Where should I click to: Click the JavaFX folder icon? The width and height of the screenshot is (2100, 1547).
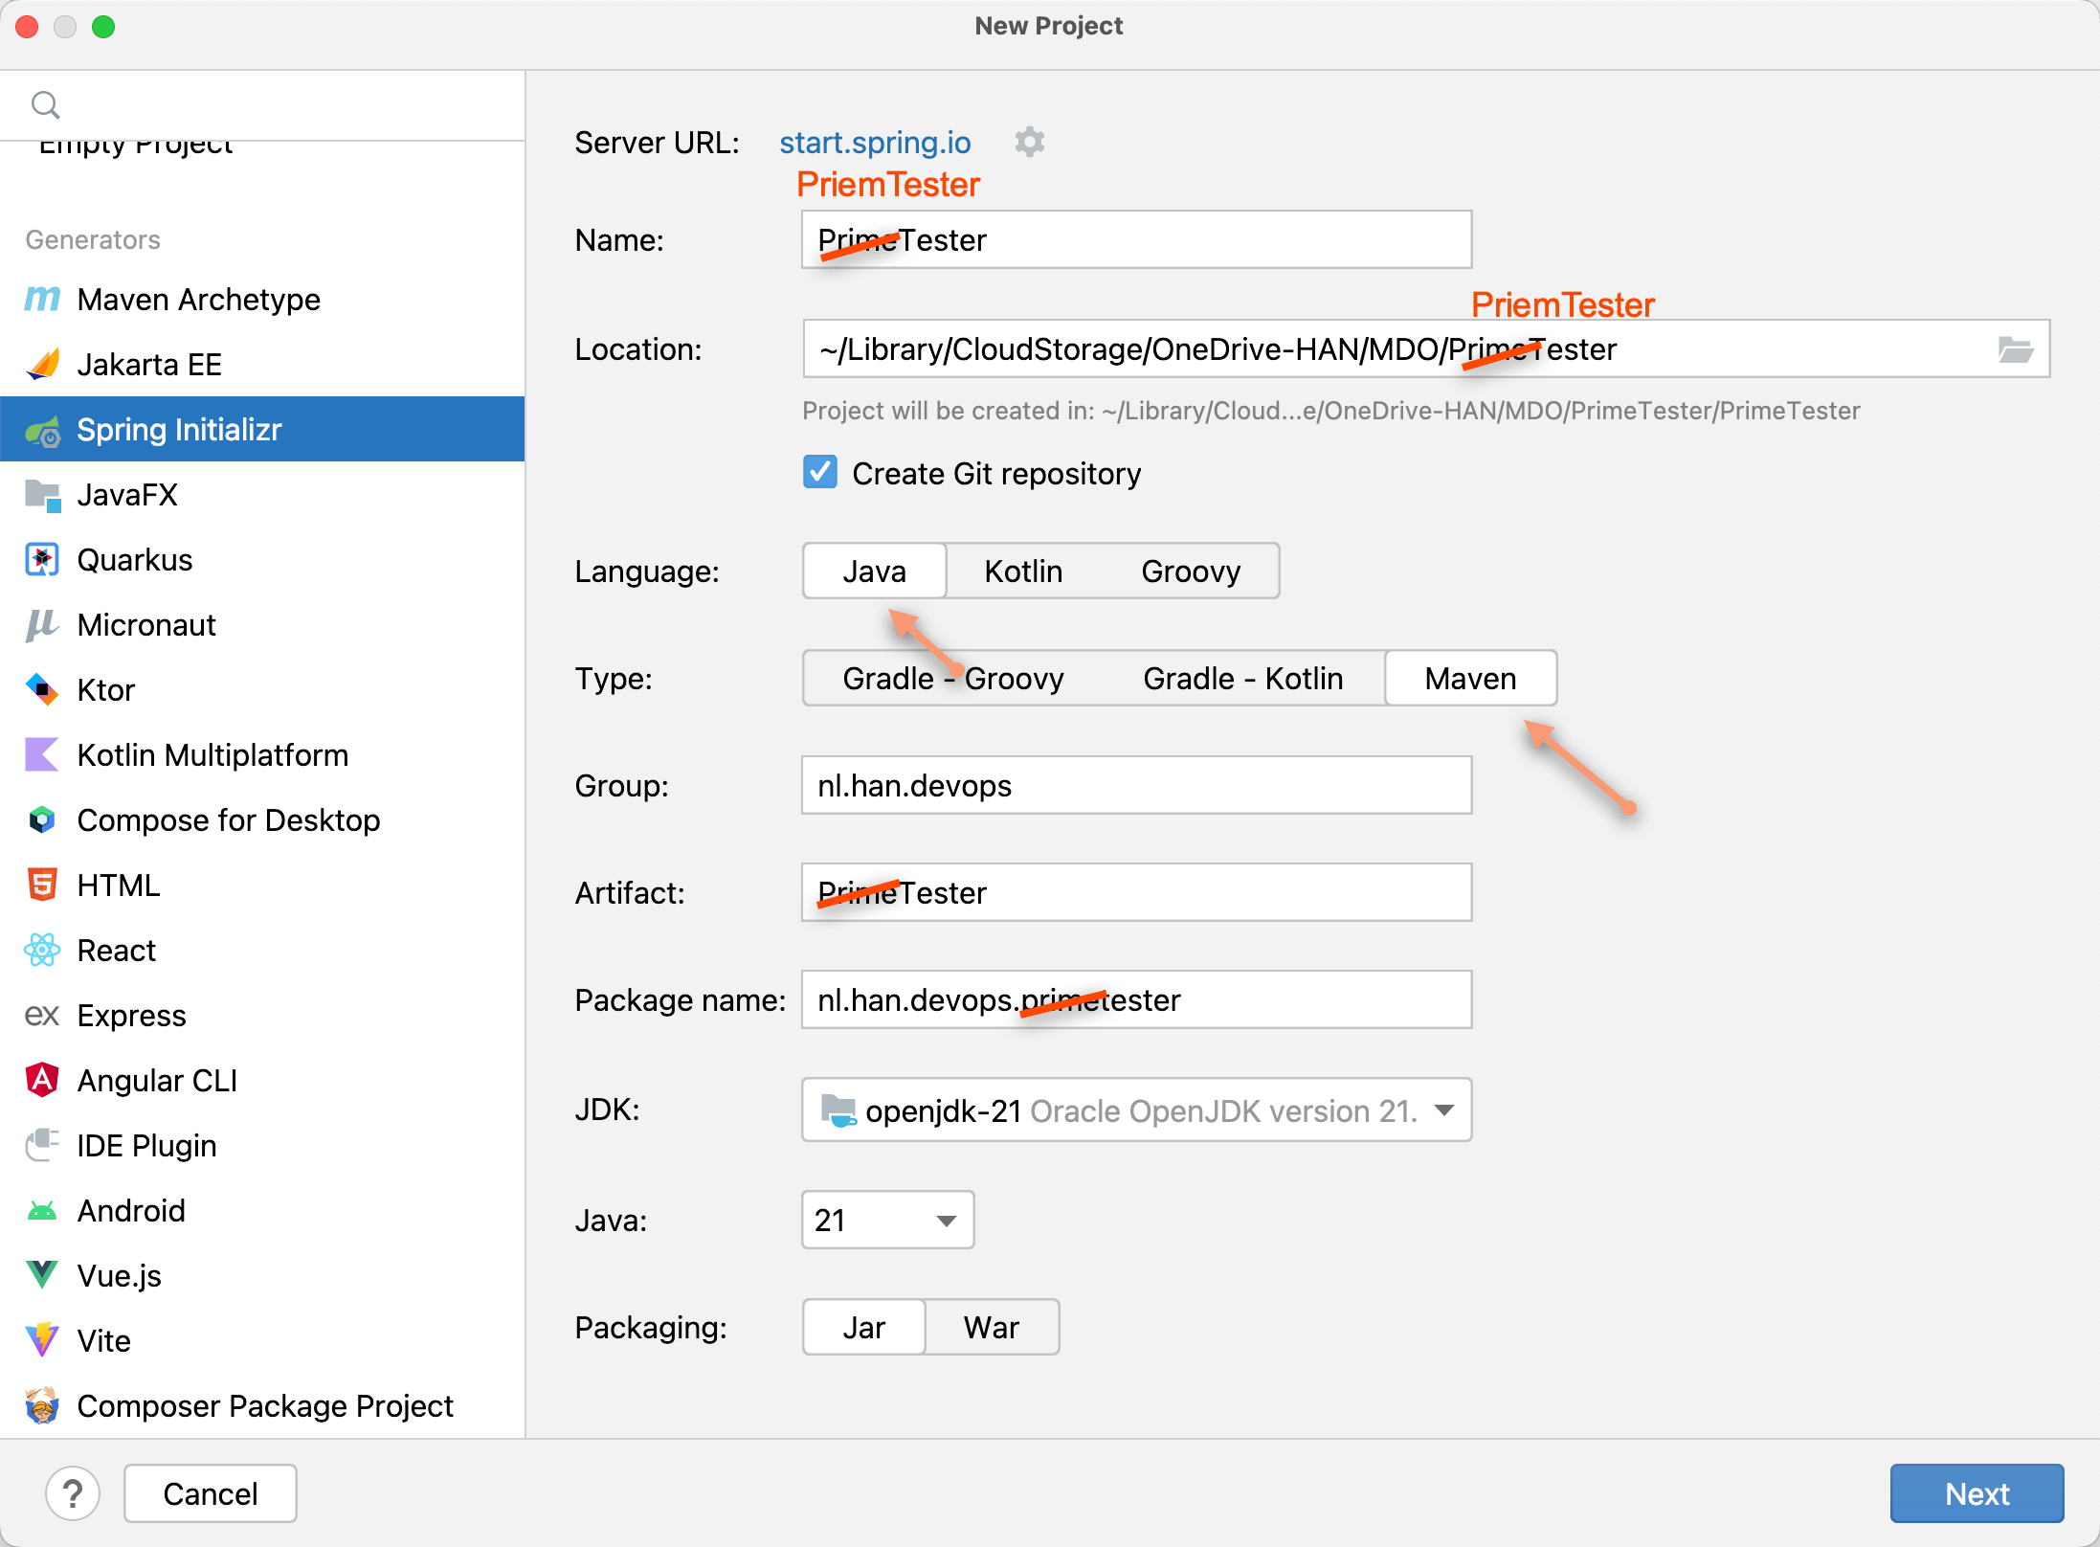click(x=42, y=495)
